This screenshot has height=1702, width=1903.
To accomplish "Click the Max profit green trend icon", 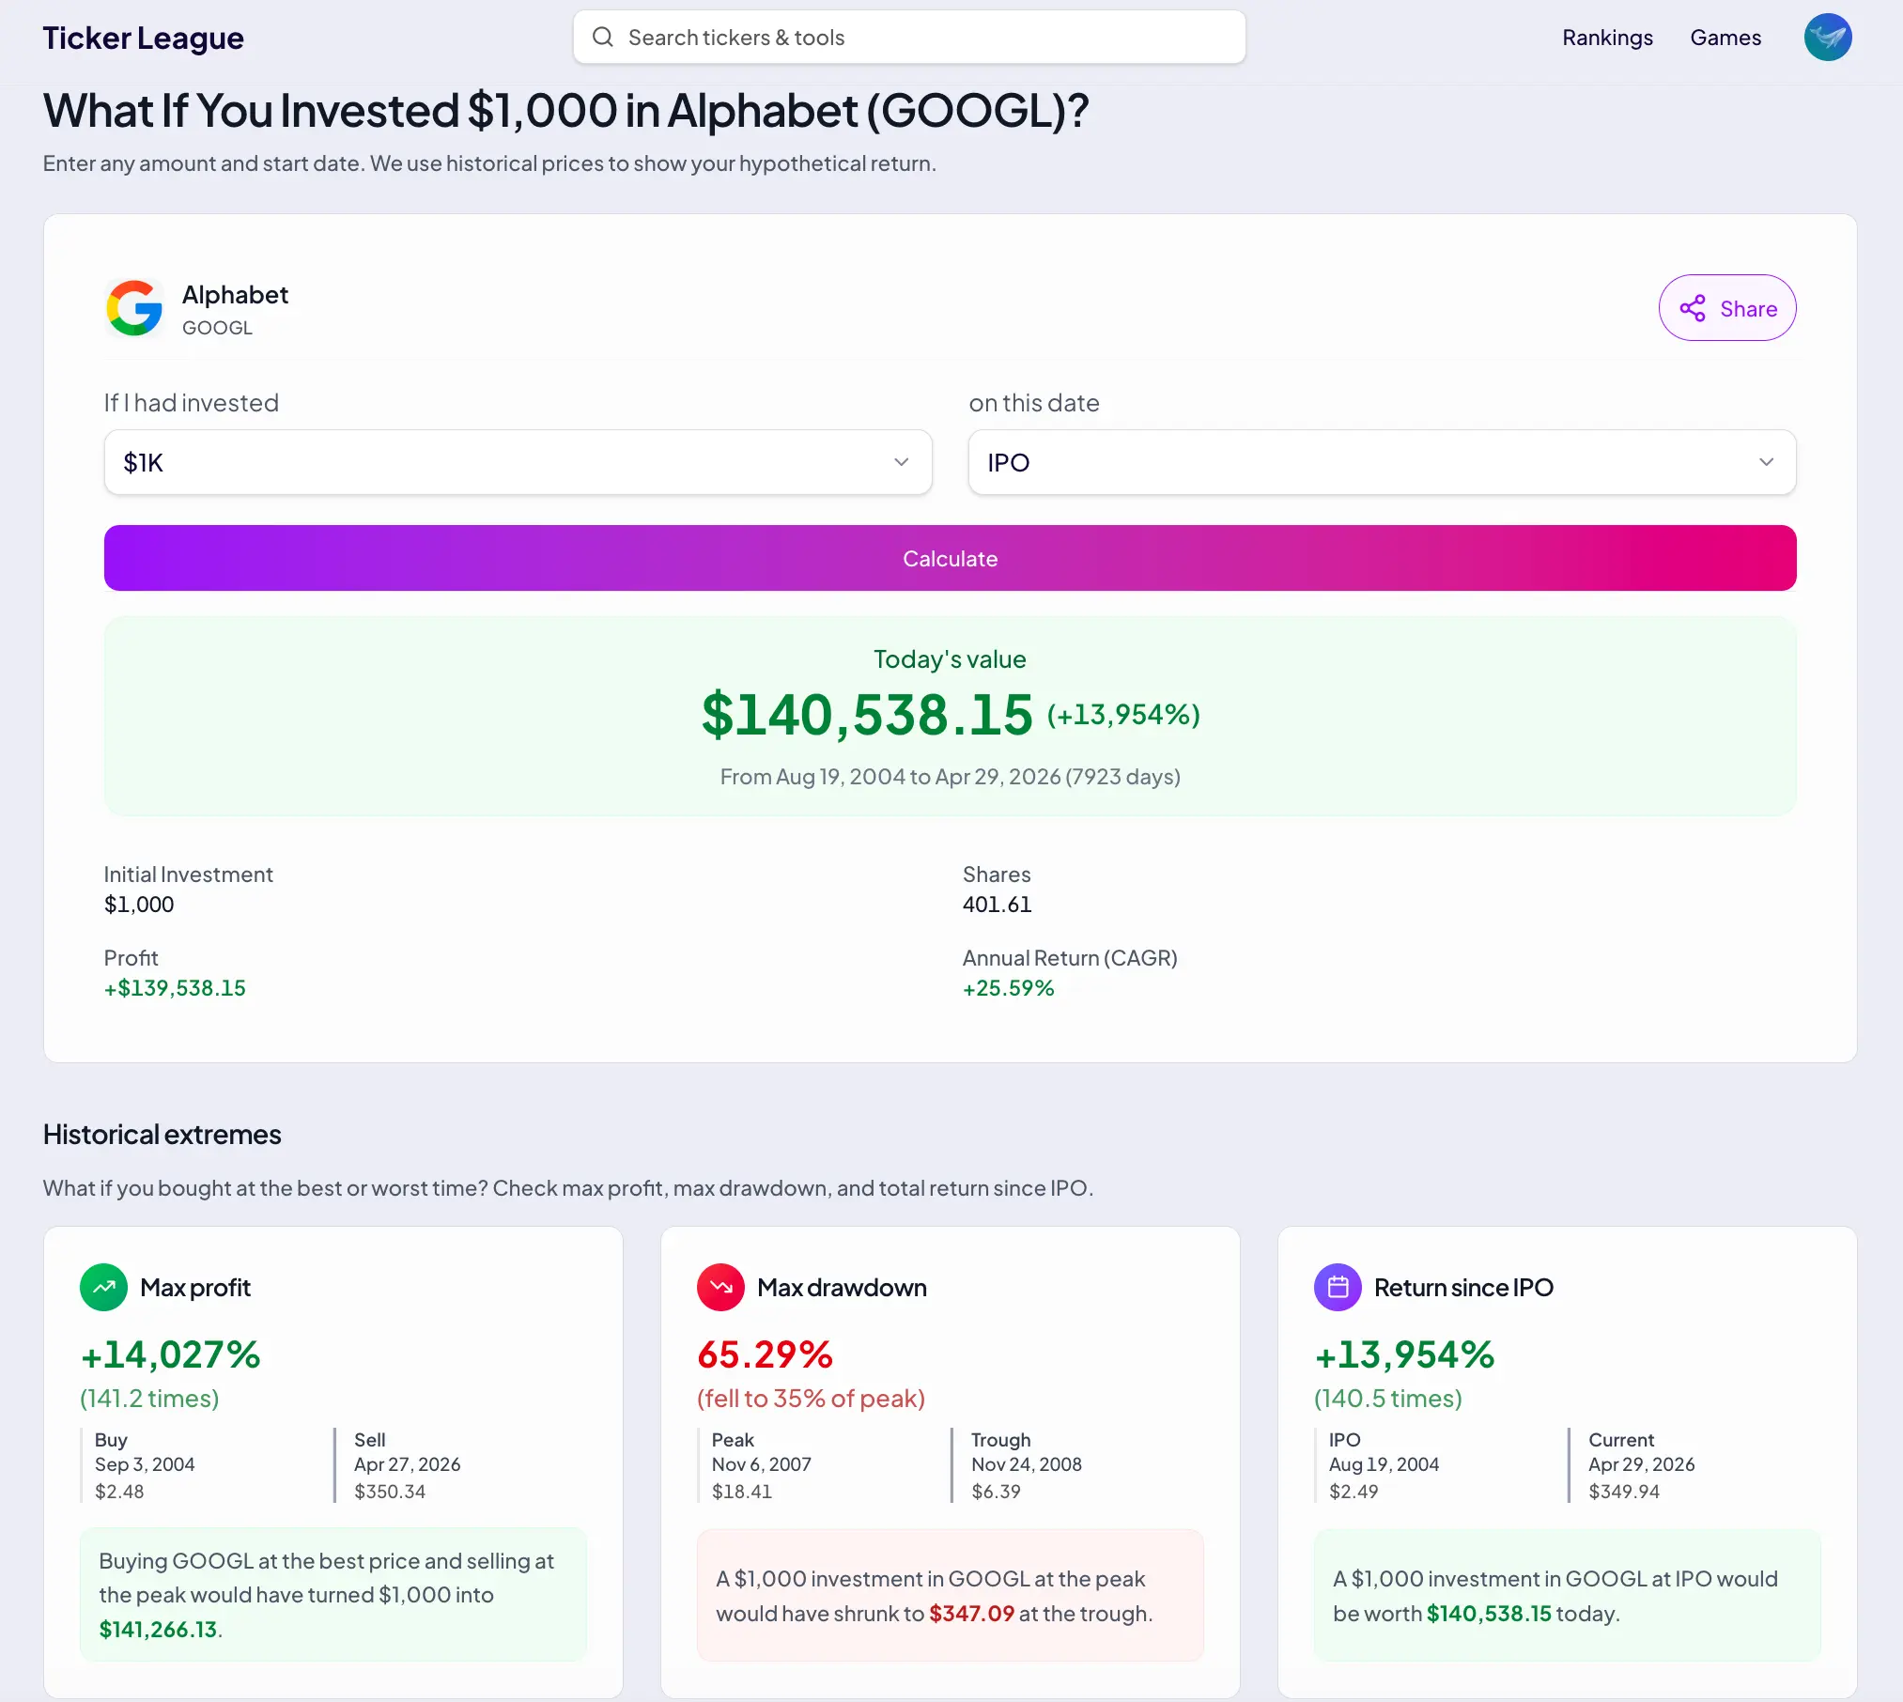I will (103, 1287).
